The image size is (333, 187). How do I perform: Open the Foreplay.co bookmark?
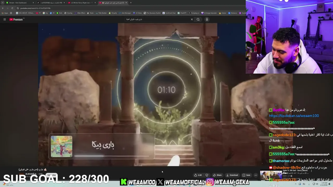coord(194,13)
